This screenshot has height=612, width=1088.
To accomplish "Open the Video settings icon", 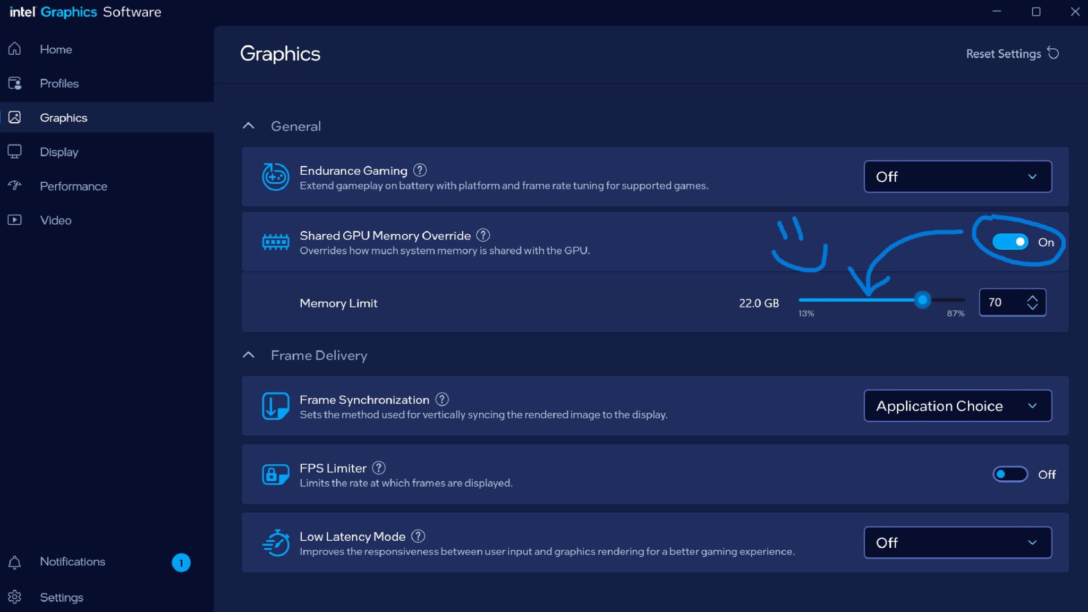I will pyautogui.click(x=15, y=220).
